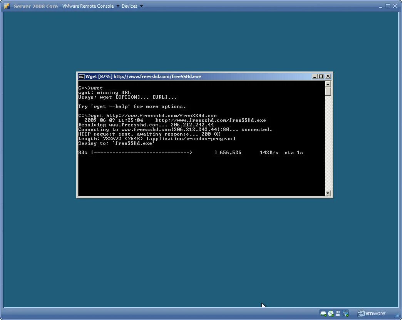Click the VMware Remote Console app icon

(7, 6)
